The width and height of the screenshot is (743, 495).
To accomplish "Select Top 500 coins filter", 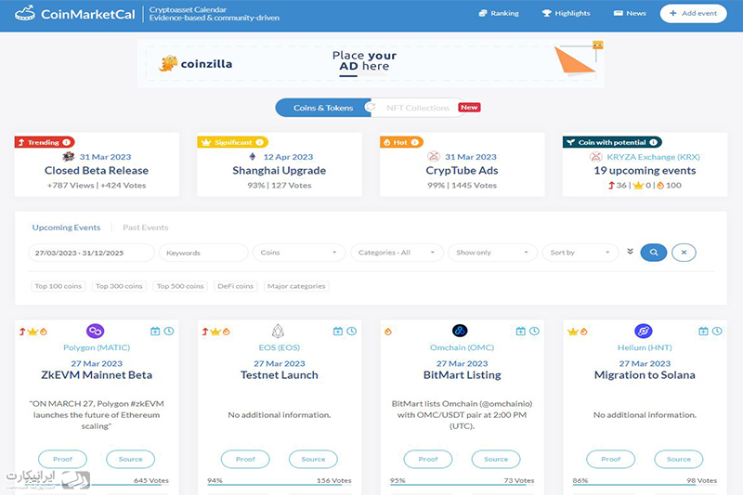I will [180, 286].
